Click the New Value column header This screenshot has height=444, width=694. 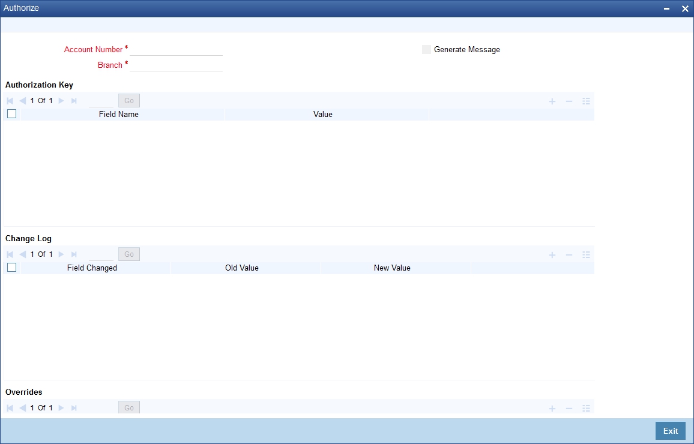coord(392,268)
